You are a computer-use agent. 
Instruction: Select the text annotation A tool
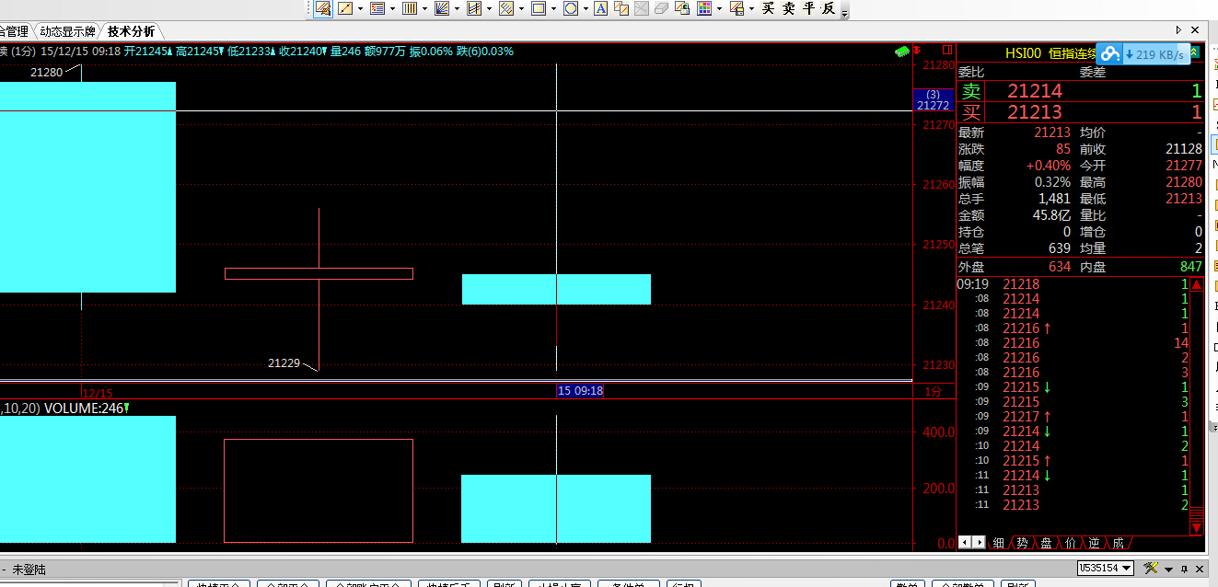600,8
